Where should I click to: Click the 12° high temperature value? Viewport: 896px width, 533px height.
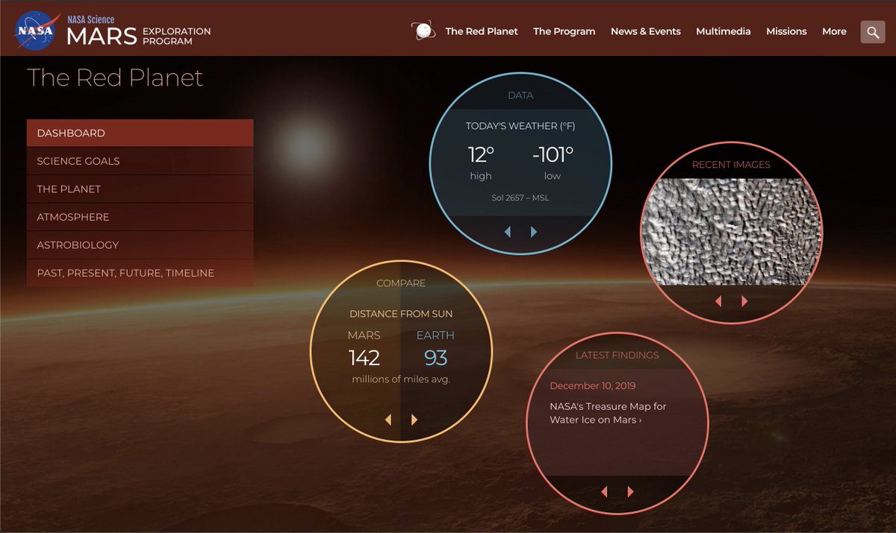pyautogui.click(x=481, y=155)
